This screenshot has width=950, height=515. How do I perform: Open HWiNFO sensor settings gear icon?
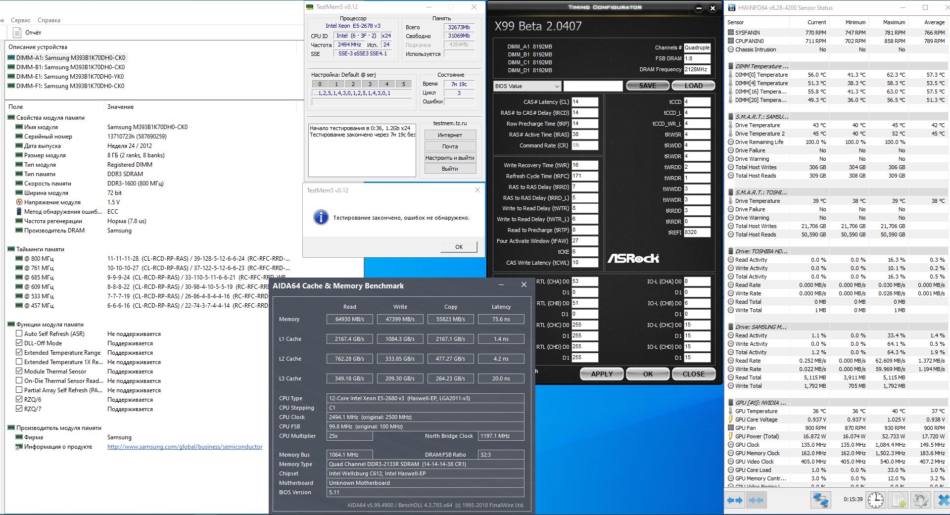point(921,500)
